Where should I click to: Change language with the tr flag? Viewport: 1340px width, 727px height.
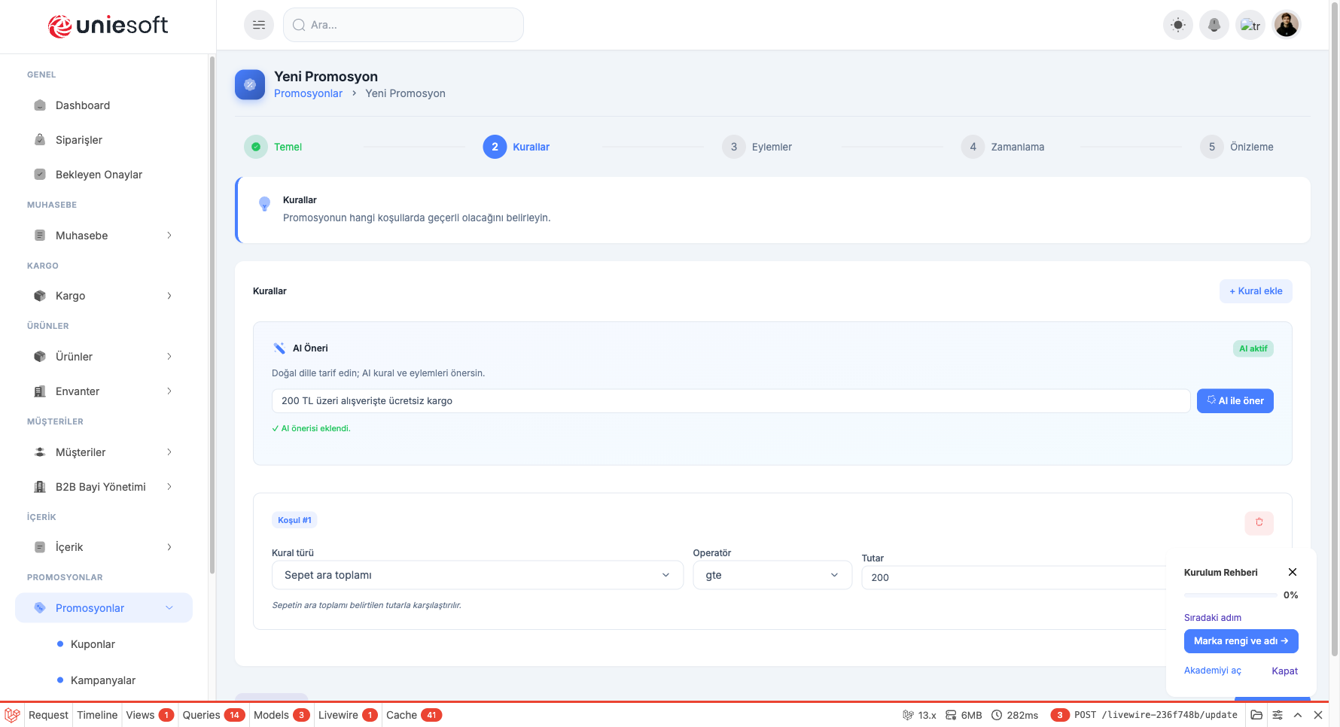click(x=1250, y=25)
